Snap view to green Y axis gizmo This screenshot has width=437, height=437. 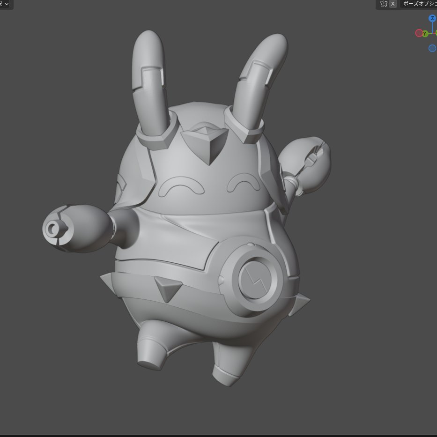425,34
